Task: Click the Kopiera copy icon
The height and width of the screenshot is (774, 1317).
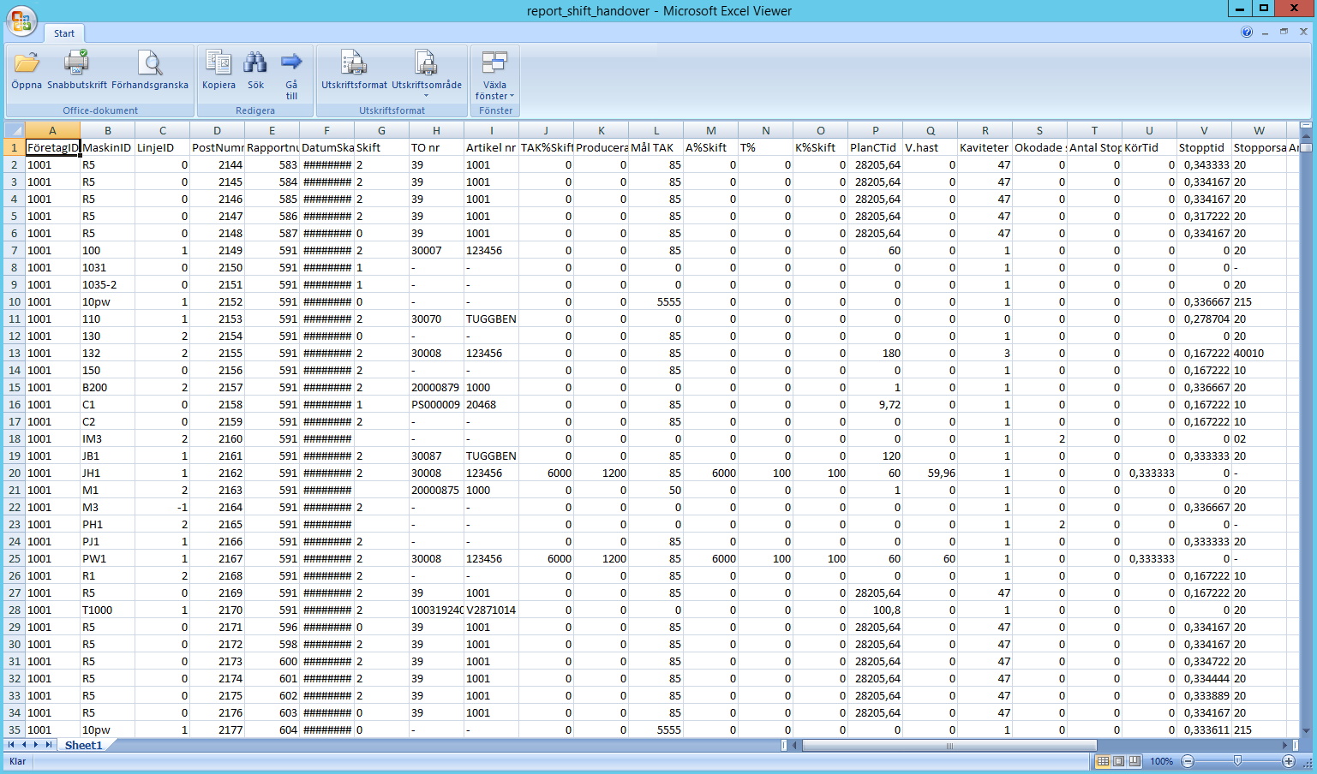Action: (x=219, y=69)
